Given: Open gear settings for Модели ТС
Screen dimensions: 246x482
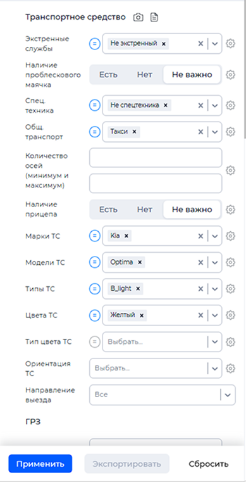Looking at the screenshot, I should (x=230, y=262).
